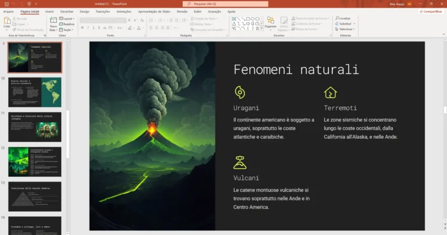Viewport: 447px width, 235px height.
Task: Select the down arrow shape in the gallery
Action: tap(253, 24)
